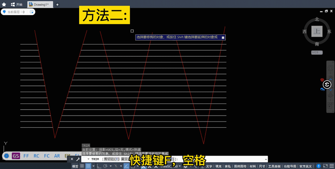The width and height of the screenshot is (335, 169).
Task: Toggle grid display in status bar
Action: click(x=82, y=166)
